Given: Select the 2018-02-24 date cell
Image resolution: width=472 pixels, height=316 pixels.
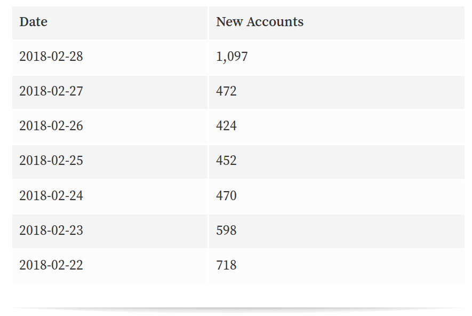Looking at the screenshot, I should pos(51,196).
